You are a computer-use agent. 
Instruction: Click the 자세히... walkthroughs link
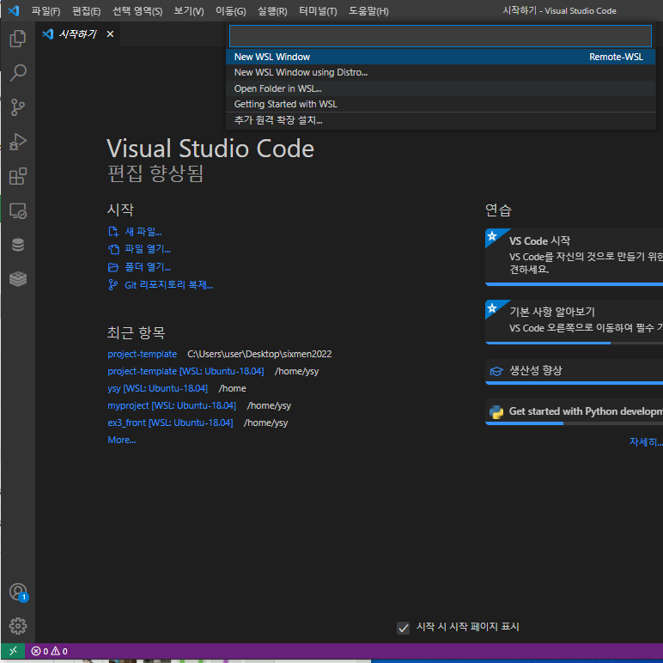coord(646,442)
